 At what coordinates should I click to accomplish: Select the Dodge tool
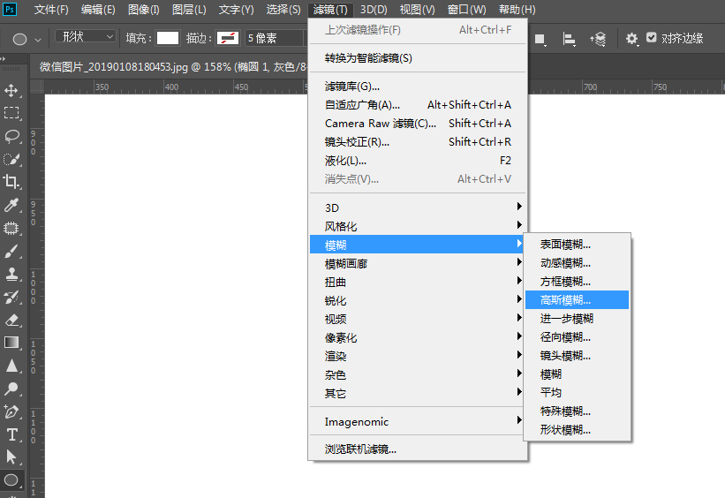(x=11, y=389)
